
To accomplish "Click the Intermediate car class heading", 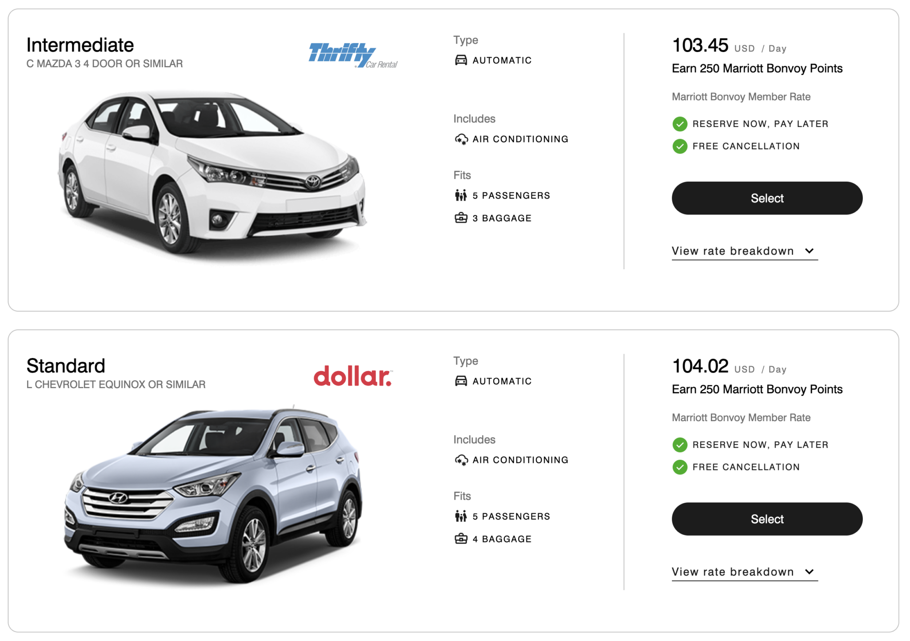I will [80, 45].
